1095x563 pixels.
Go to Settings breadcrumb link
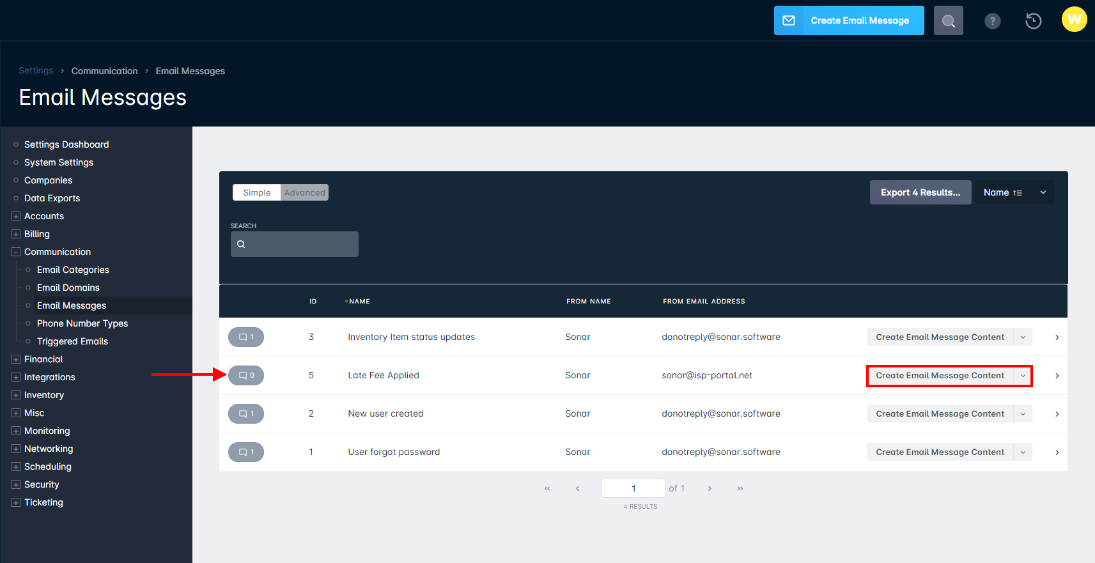36,71
